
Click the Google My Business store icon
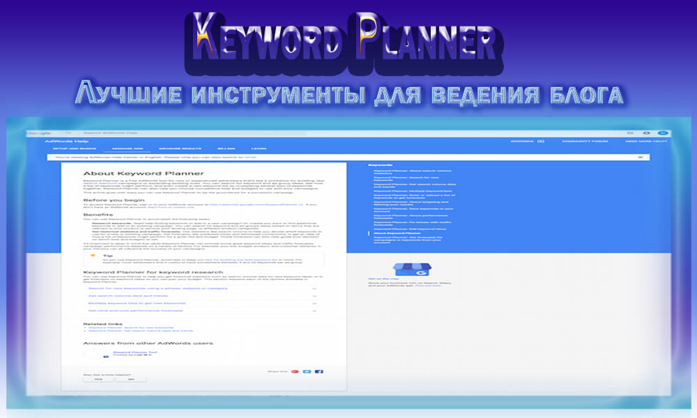(x=412, y=269)
